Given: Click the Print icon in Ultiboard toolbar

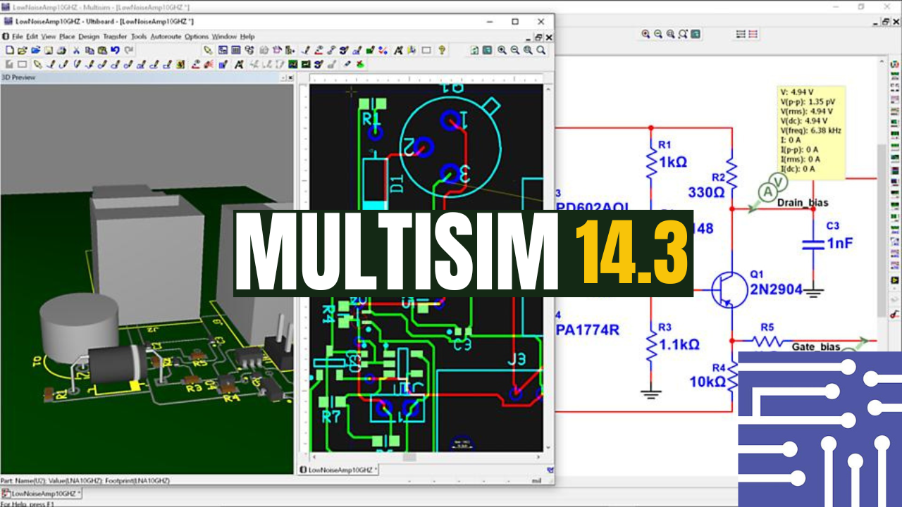Looking at the screenshot, I should click(x=61, y=51).
